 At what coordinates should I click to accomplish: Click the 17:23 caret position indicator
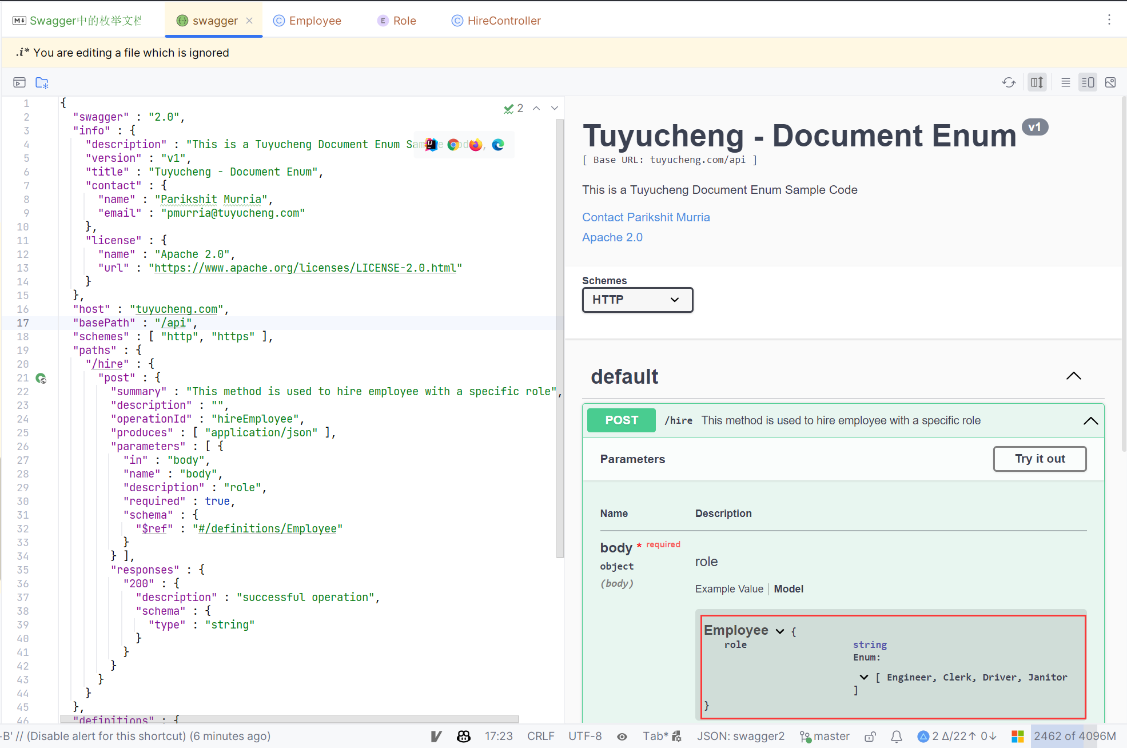[x=499, y=737]
